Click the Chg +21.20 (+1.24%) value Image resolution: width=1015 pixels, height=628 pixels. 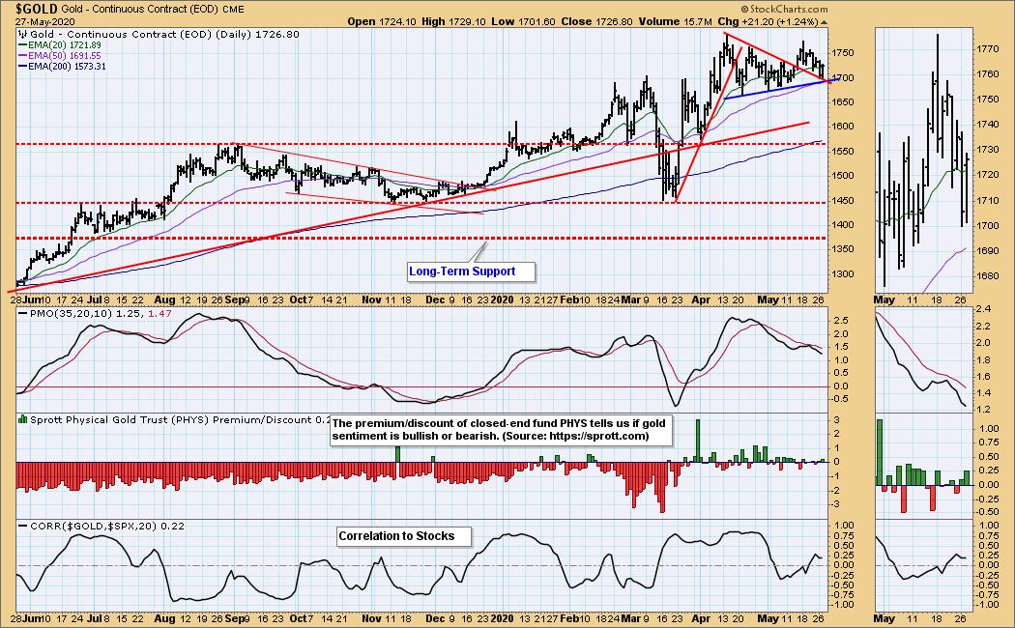(768, 21)
